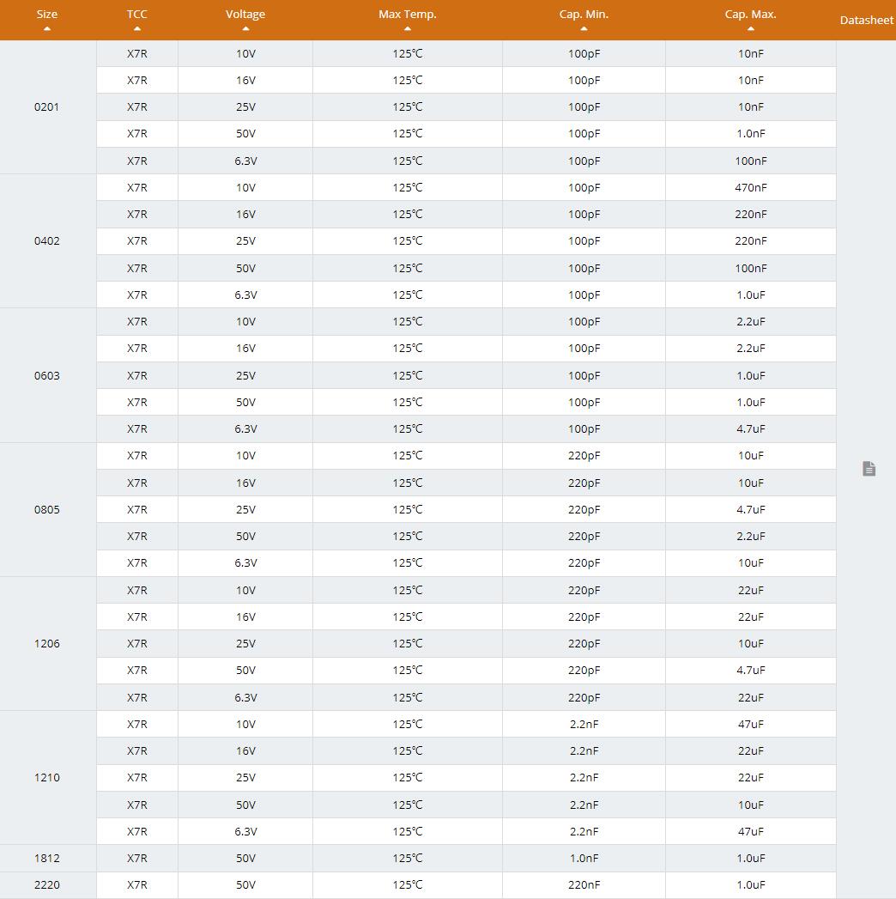Click 220nF Cap. Min. in 2220 row

[584, 884]
